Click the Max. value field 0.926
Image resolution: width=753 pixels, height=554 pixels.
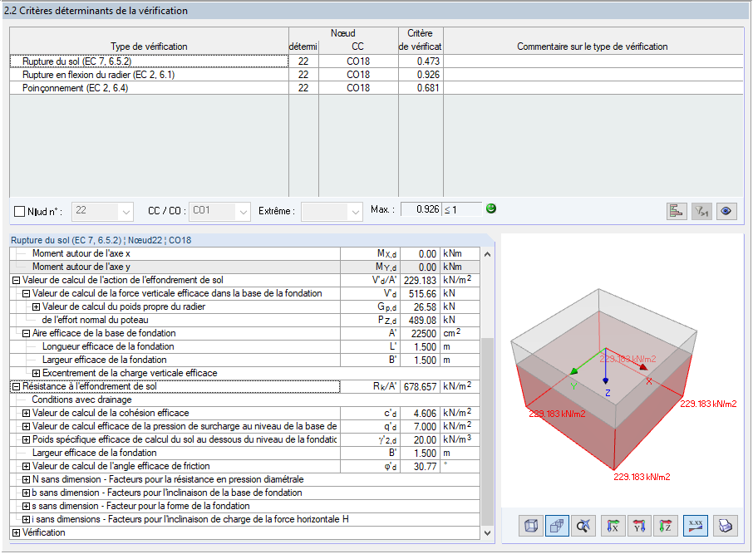click(421, 209)
